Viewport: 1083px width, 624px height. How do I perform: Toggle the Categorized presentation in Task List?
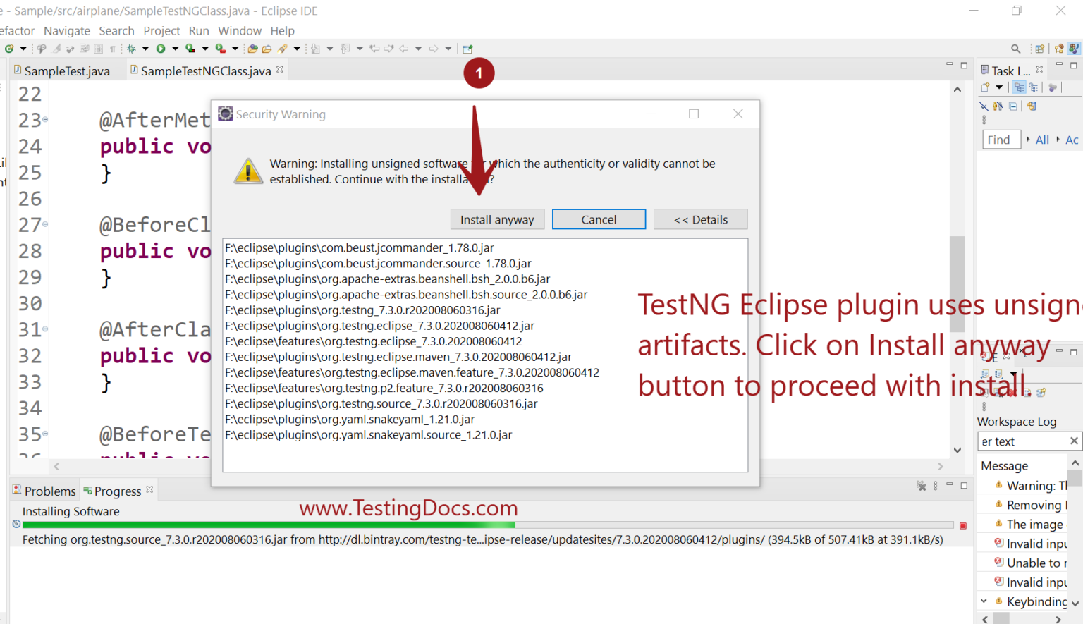point(1019,87)
